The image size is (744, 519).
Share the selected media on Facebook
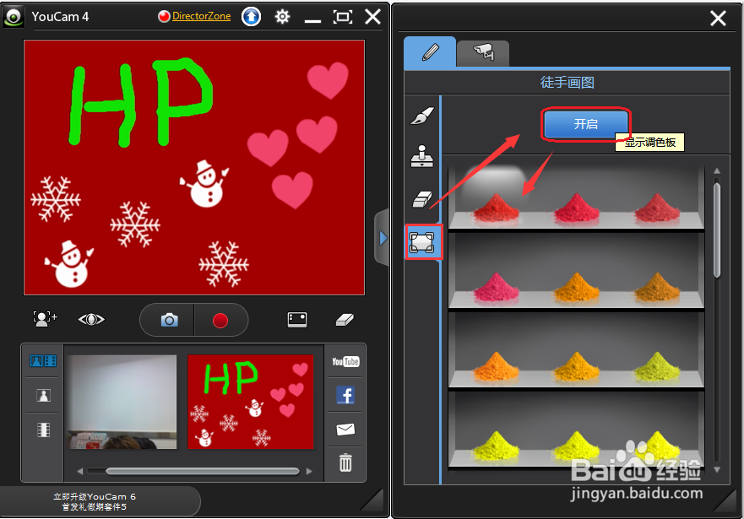(345, 395)
